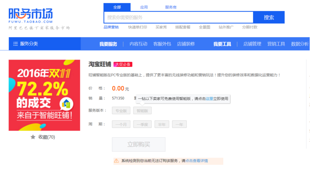Select the 专业版 service version
Image resolution: width=312 pixels, height=170 pixels.
(121, 111)
